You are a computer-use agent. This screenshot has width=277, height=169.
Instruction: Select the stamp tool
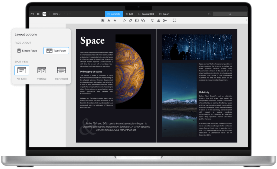click(159, 20)
